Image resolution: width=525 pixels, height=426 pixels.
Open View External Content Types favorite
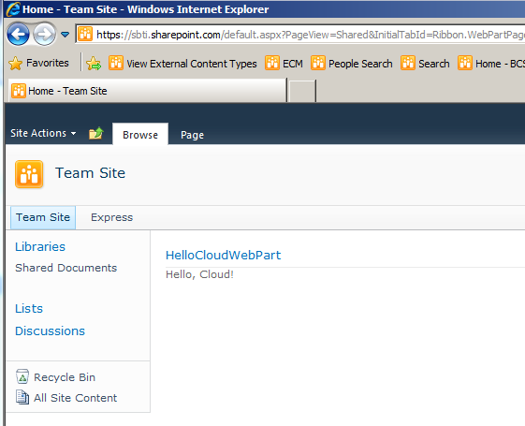[x=182, y=64]
